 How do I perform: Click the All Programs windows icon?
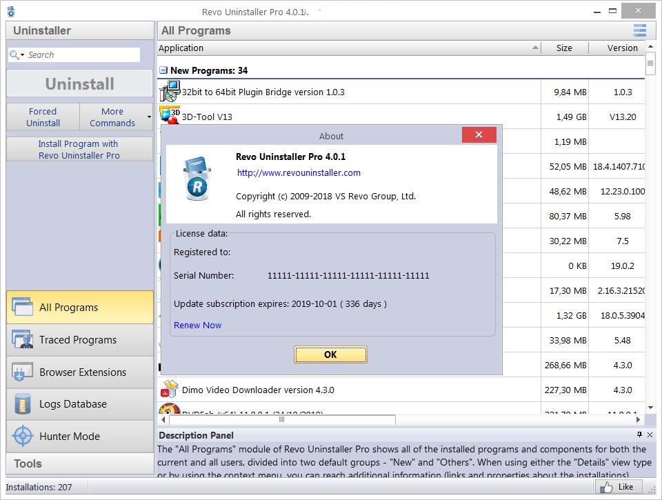[x=22, y=307]
